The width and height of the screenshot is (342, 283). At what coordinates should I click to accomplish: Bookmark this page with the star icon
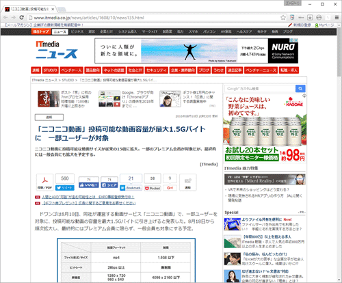click(283, 18)
